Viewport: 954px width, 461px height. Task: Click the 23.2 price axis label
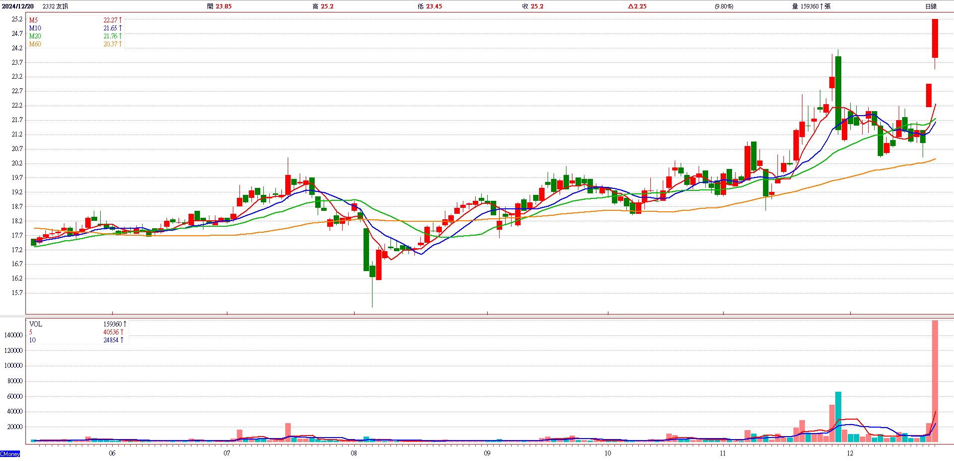[x=17, y=77]
